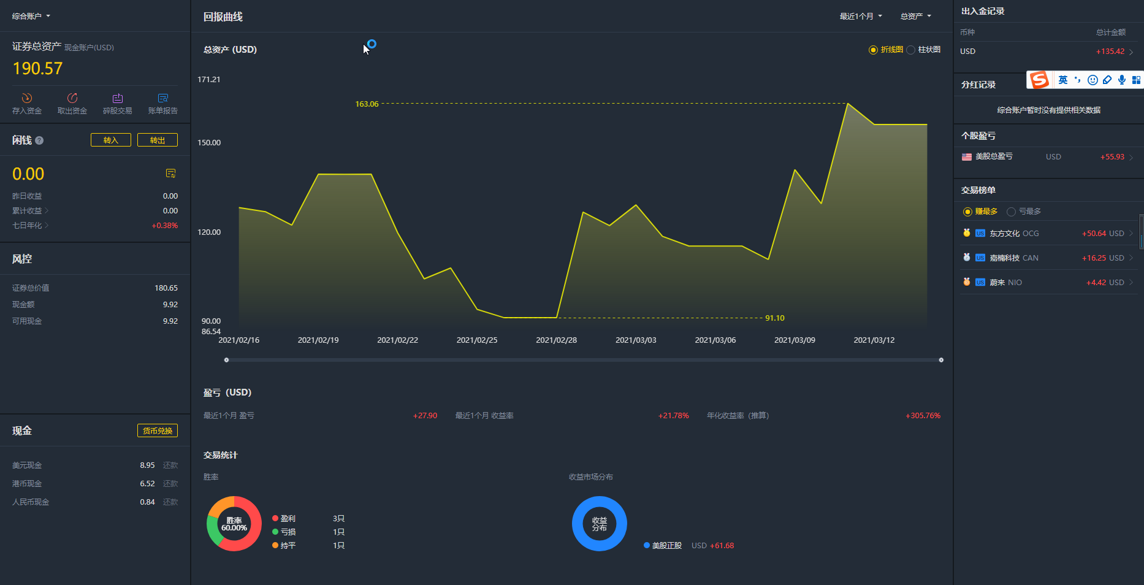Click the 分红记录 section heading
The height and width of the screenshot is (585, 1144).
pos(978,85)
